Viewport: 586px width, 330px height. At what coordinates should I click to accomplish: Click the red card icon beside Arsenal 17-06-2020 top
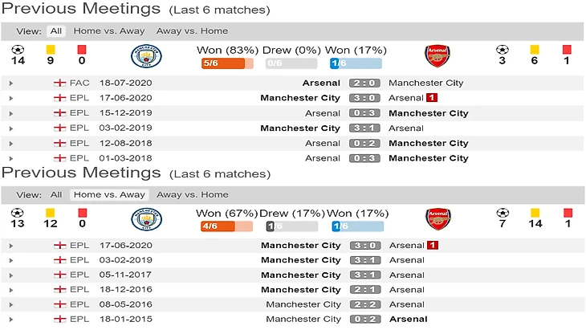tap(432, 98)
